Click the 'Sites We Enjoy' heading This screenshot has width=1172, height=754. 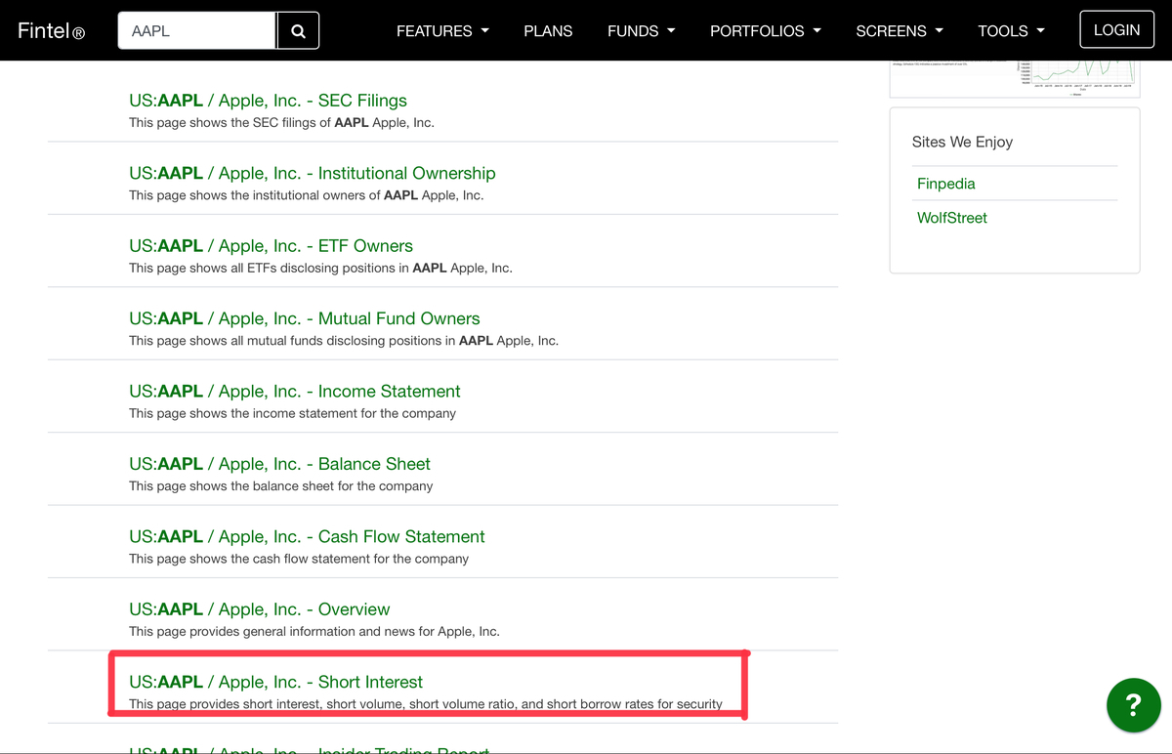pyautogui.click(x=962, y=142)
